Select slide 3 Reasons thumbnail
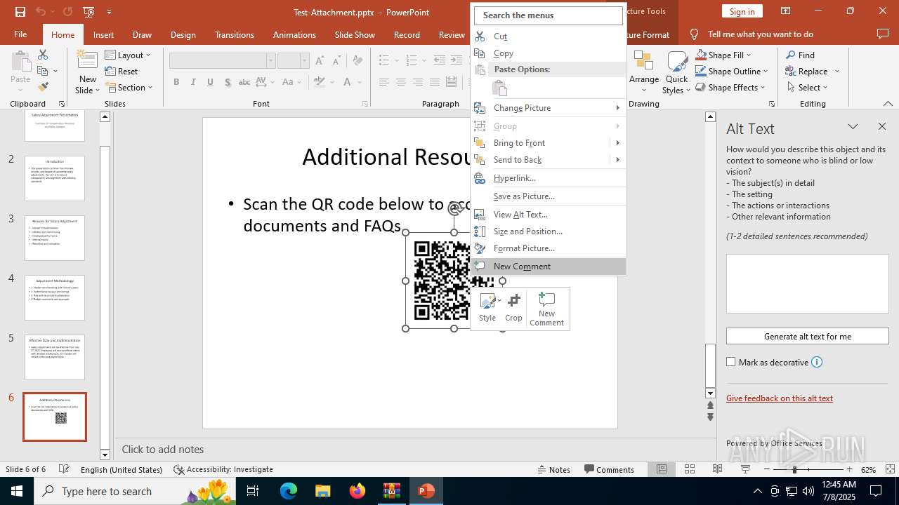Screen dimensions: 899x505 pyautogui.click(x=55, y=238)
